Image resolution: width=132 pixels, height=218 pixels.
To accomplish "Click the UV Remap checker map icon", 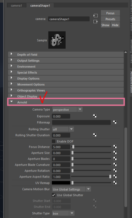I will 115,183.
